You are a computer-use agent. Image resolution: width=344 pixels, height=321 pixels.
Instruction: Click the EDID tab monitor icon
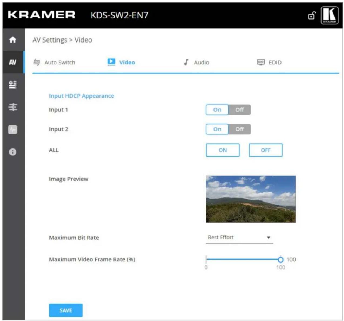point(261,62)
